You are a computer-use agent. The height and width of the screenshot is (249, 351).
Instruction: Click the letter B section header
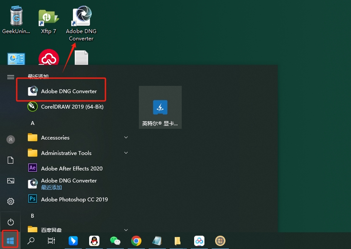point(33,216)
